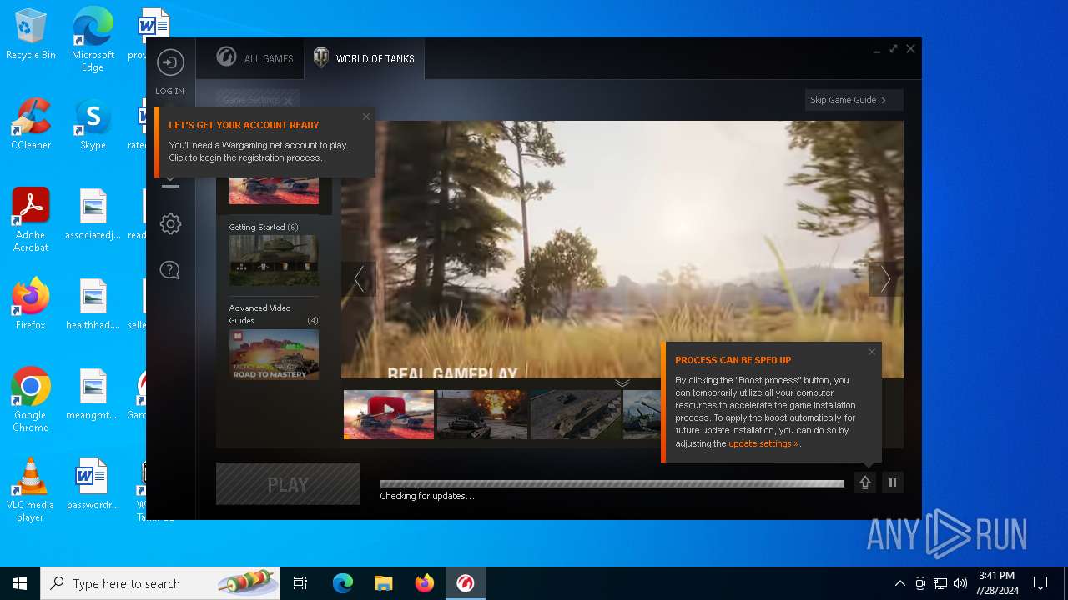Click the Boost process arrow button
The image size is (1068, 600).
coord(865,482)
